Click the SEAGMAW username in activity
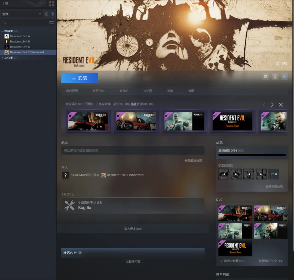Viewport: 294px width, 280px height. [x=79, y=175]
